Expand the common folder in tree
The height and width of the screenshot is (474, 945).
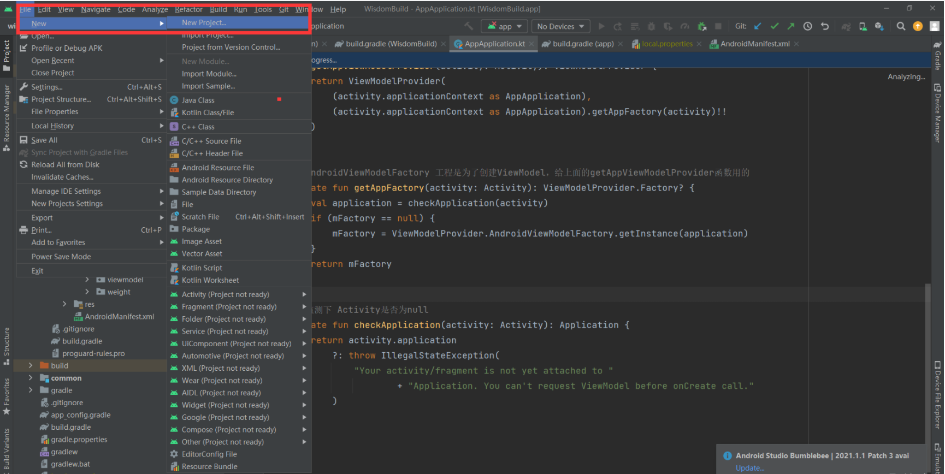click(31, 378)
